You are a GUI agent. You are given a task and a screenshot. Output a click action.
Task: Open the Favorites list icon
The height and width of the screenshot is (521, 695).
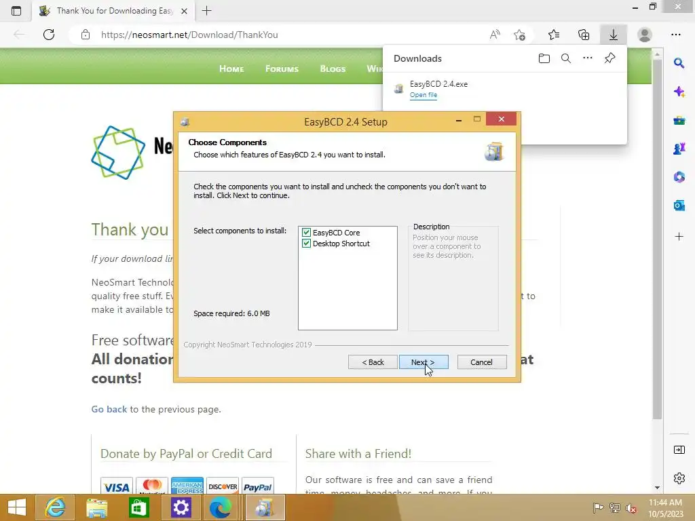pyautogui.click(x=554, y=35)
